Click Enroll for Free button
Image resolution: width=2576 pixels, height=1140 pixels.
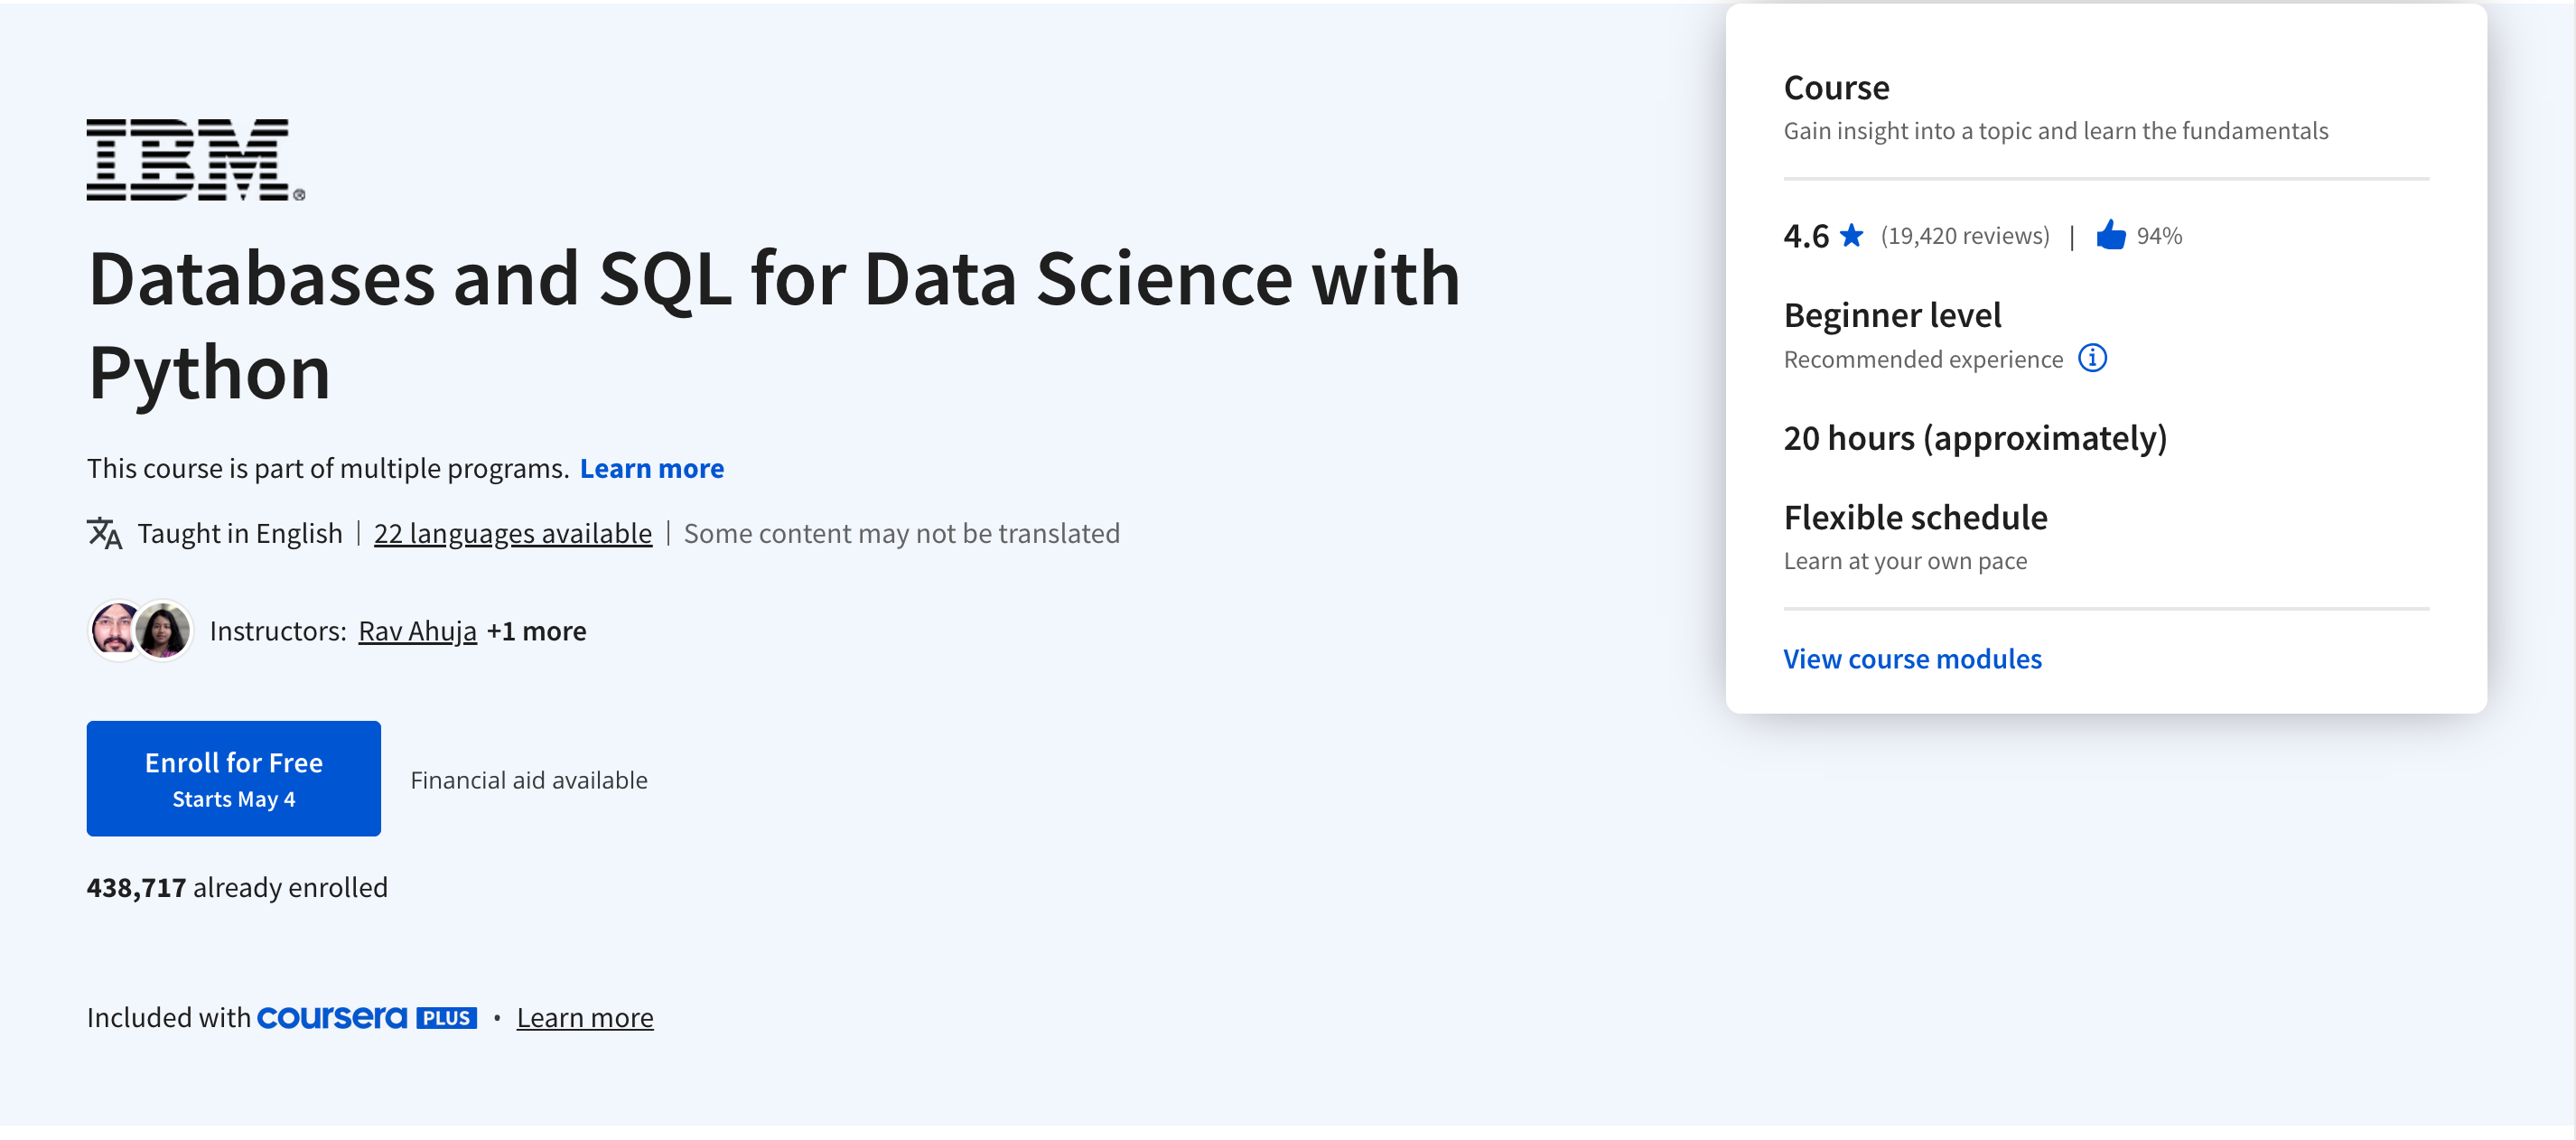click(234, 779)
